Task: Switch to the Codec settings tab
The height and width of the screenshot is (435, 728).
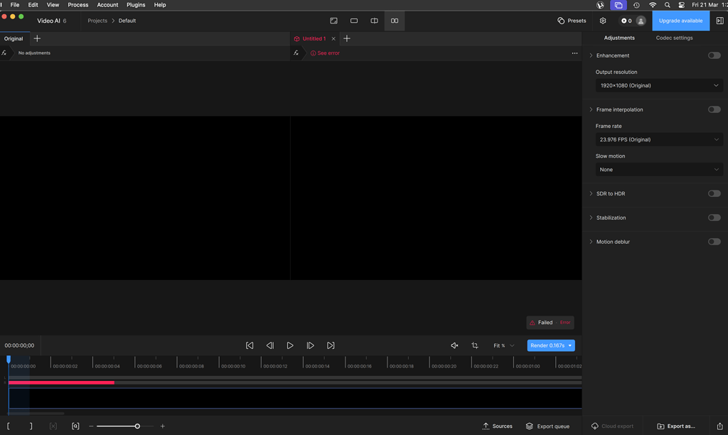Action: [x=674, y=38]
